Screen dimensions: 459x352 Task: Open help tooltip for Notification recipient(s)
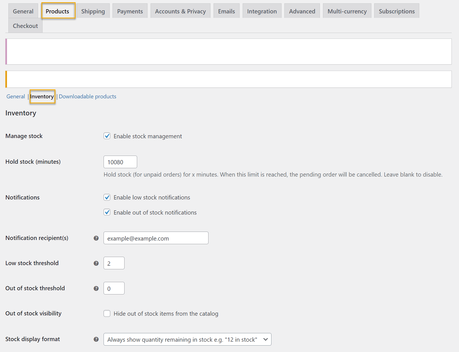pos(96,238)
